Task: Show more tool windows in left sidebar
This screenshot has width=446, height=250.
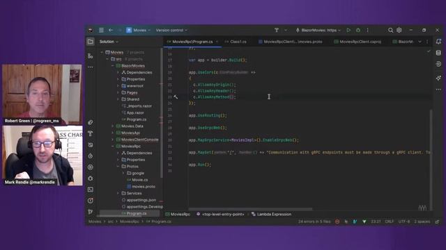Action: [x=91, y=67]
